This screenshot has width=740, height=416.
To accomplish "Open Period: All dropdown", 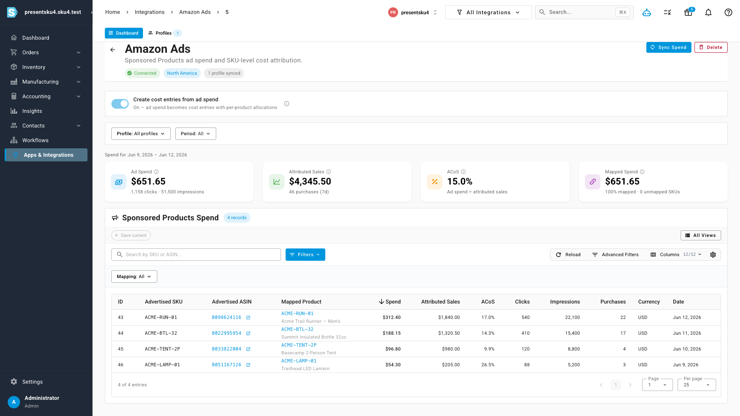I will coord(196,134).
